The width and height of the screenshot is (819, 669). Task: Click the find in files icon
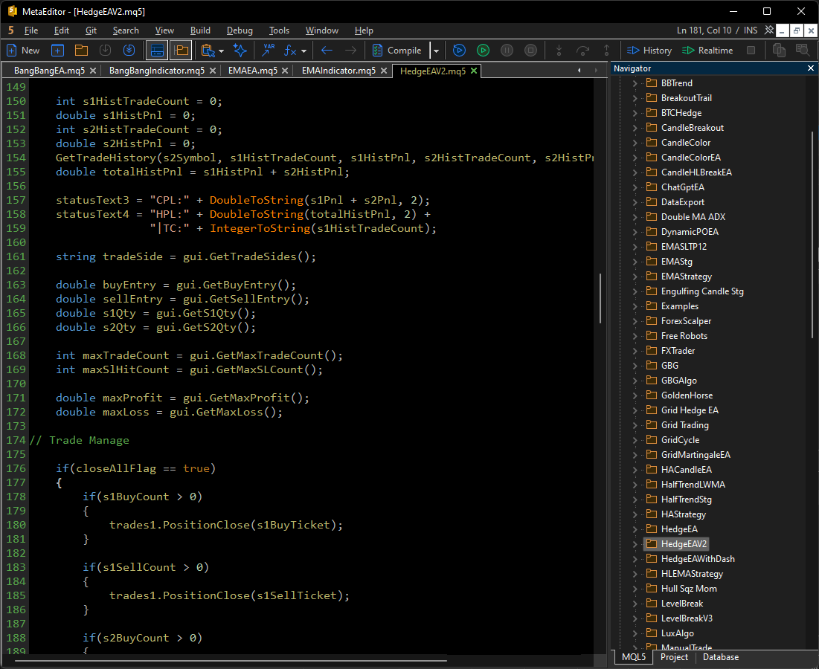(803, 51)
